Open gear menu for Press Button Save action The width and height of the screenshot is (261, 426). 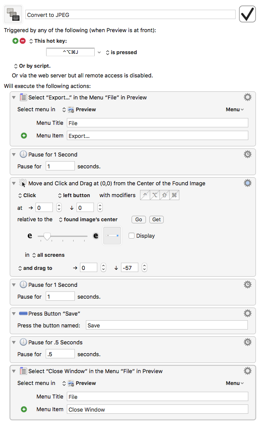[x=247, y=313]
